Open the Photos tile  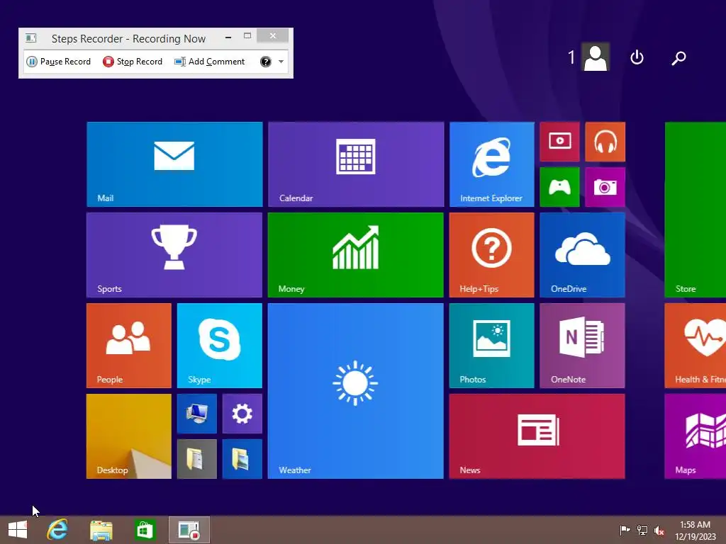tap(492, 346)
